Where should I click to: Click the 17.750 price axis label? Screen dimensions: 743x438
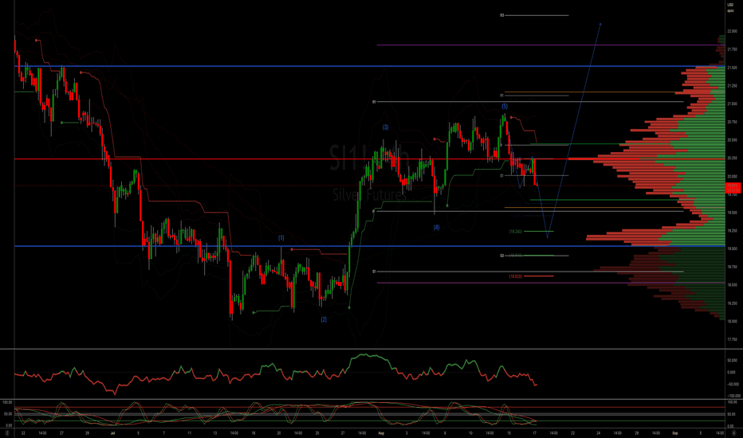(732, 339)
